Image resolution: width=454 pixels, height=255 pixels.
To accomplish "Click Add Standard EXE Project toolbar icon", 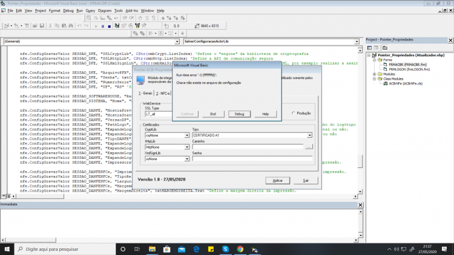I will click(x=7, y=26).
